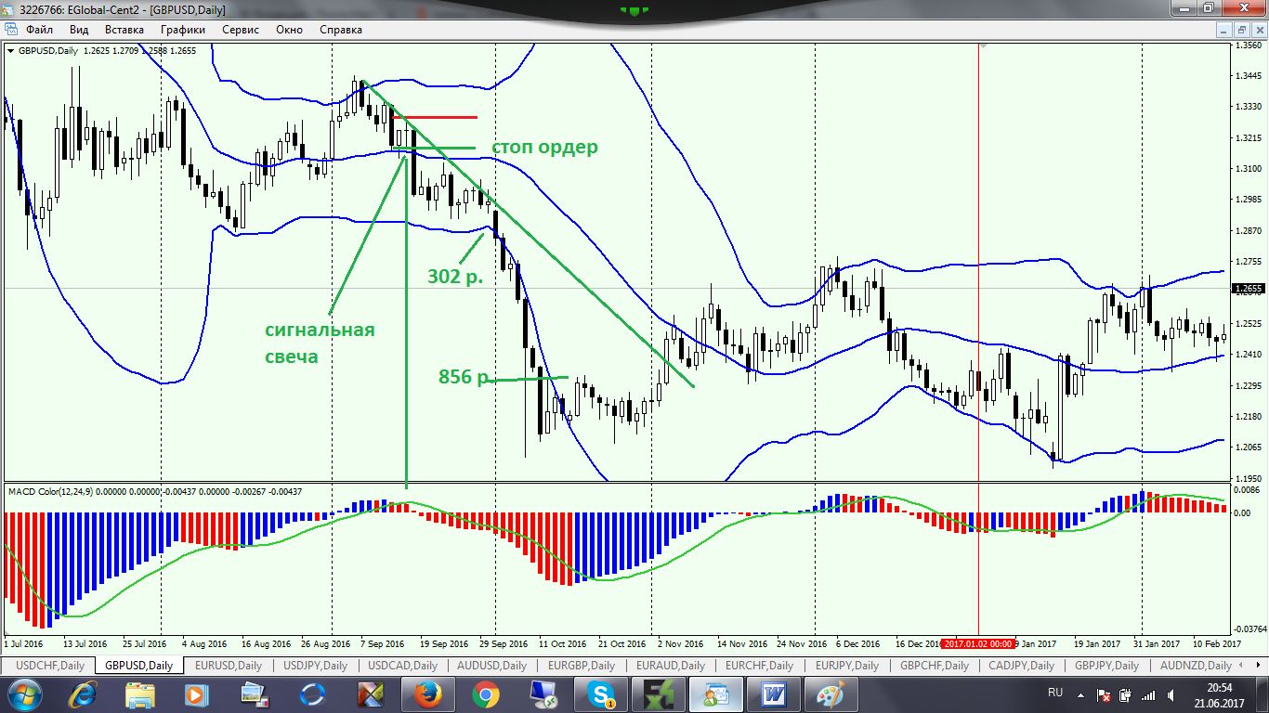This screenshot has height=713, width=1269.
Task: Open the Action Center flag icon
Action: 1103,694
